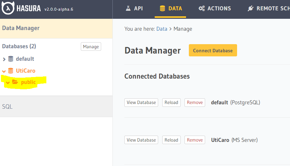The width and height of the screenshot is (290, 166).
Task: Click the public schema folder icon
Action: (x=15, y=82)
